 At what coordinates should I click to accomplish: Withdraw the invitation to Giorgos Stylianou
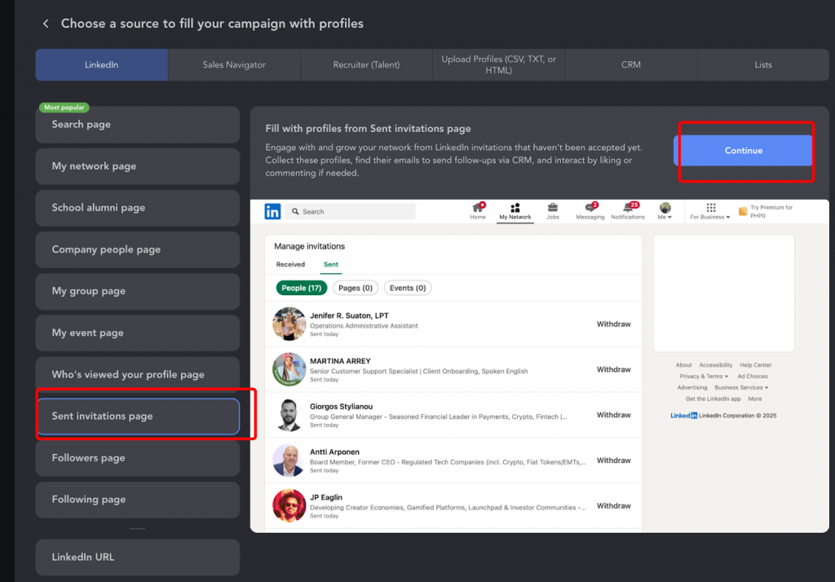[612, 414]
